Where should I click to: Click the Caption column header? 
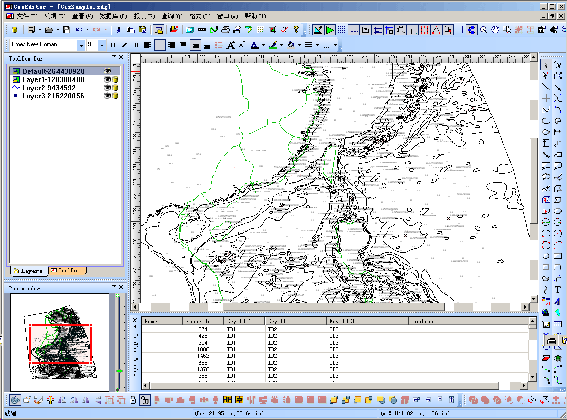422,321
